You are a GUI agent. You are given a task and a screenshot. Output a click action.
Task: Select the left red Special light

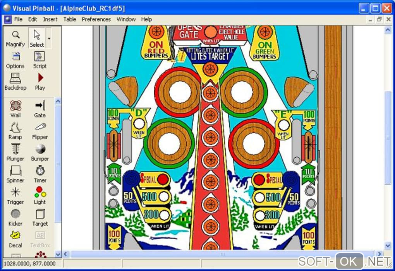tap(163, 179)
